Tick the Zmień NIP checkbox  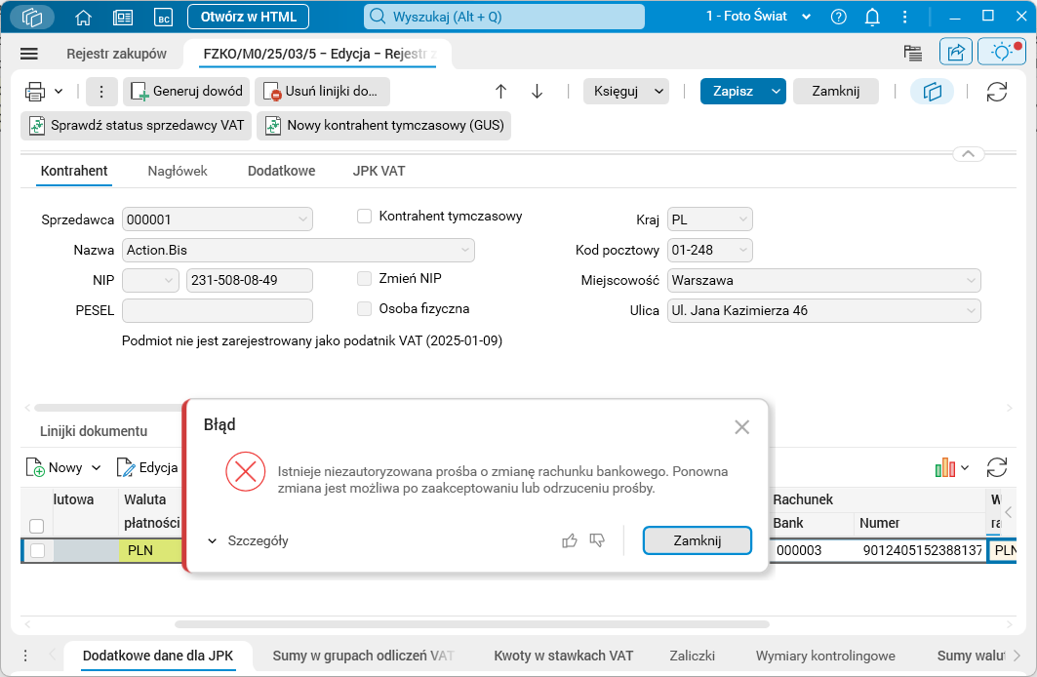pyautogui.click(x=365, y=278)
